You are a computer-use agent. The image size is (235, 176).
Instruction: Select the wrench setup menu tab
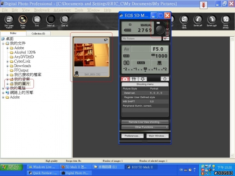coord(134,79)
